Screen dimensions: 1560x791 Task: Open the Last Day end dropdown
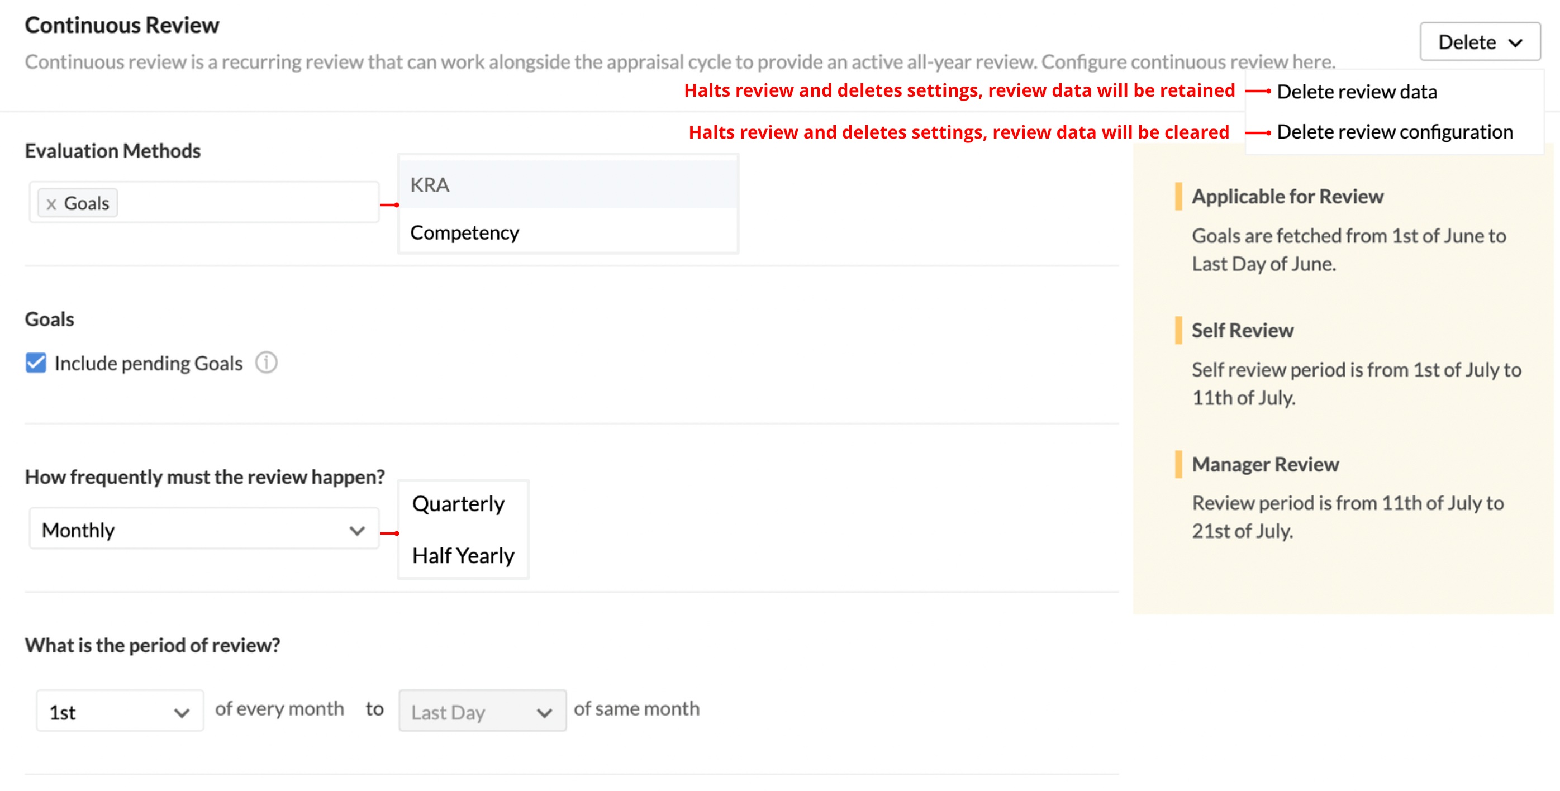click(482, 711)
